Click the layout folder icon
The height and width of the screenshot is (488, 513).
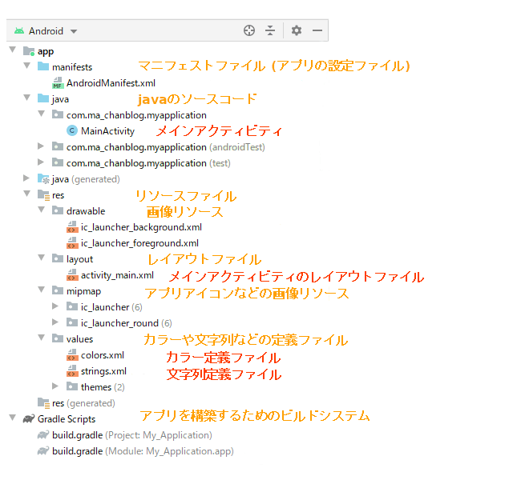click(58, 258)
